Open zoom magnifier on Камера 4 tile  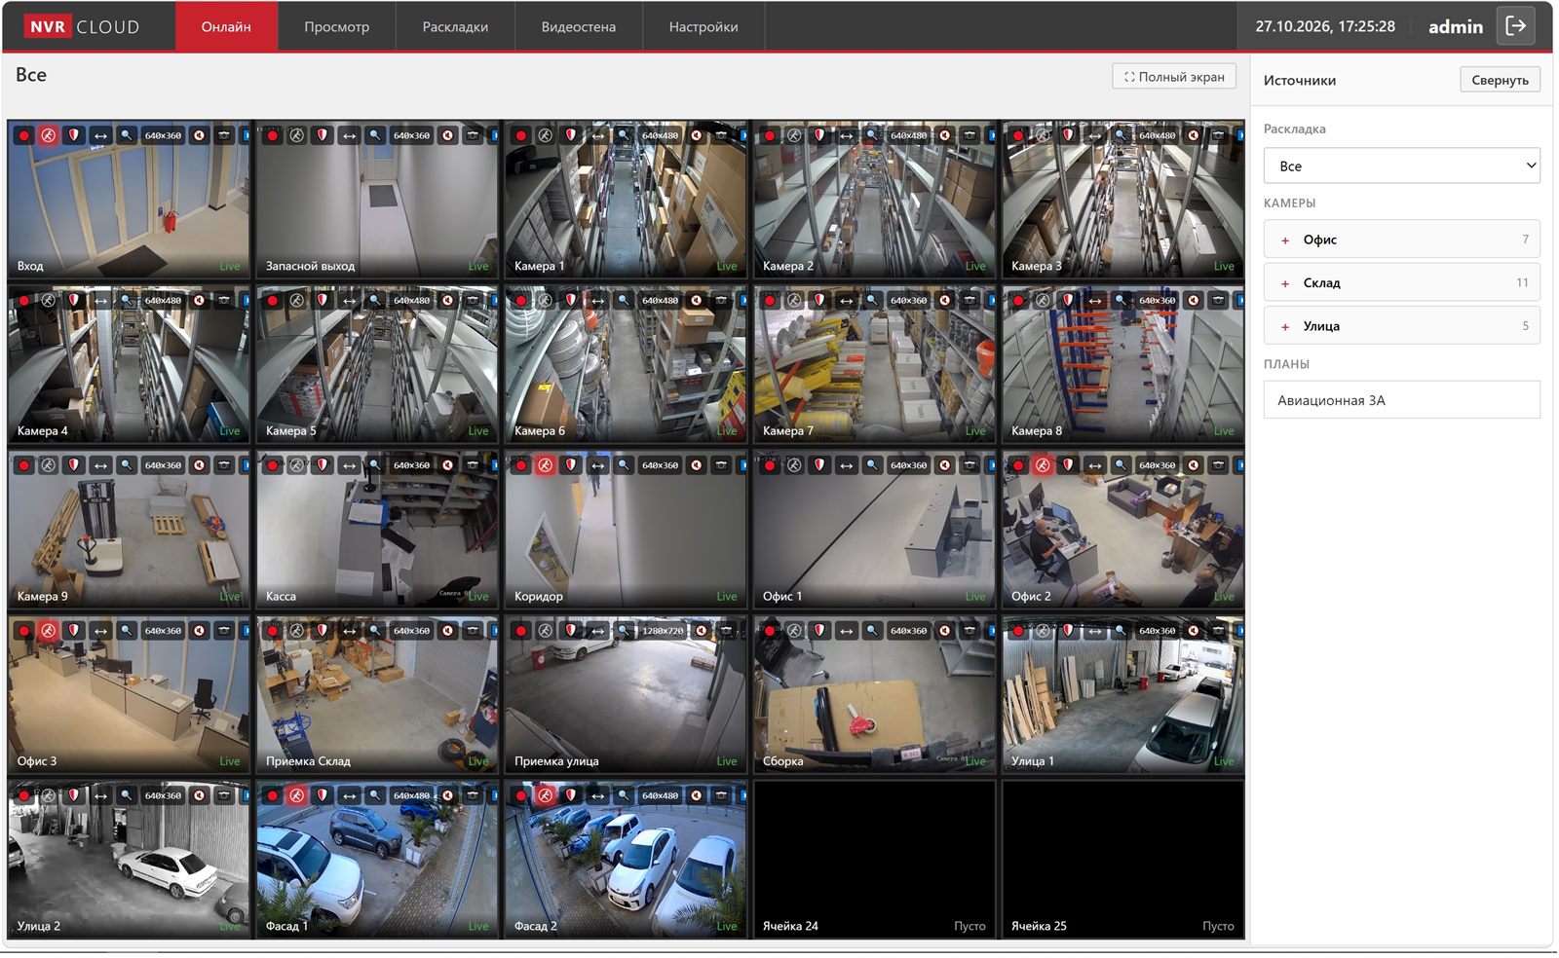click(126, 301)
